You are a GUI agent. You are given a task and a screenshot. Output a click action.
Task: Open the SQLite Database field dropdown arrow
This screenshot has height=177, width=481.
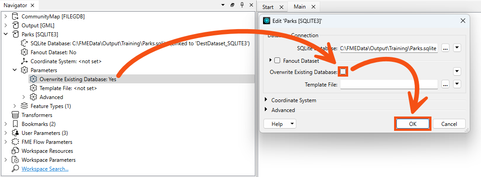[457, 48]
